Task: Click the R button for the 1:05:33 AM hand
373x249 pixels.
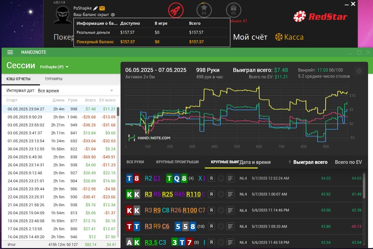Action: (x=211, y=227)
